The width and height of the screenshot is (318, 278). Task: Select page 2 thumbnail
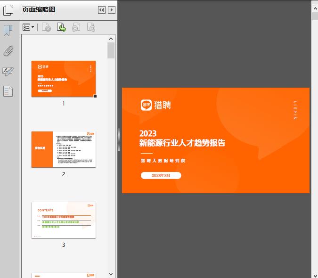pyautogui.click(x=64, y=149)
